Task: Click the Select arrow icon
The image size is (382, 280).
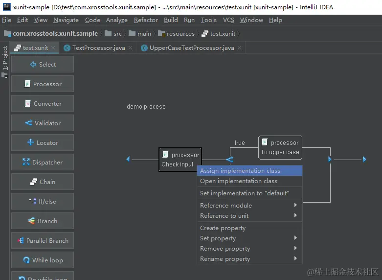Action: pyautogui.click(x=33, y=65)
